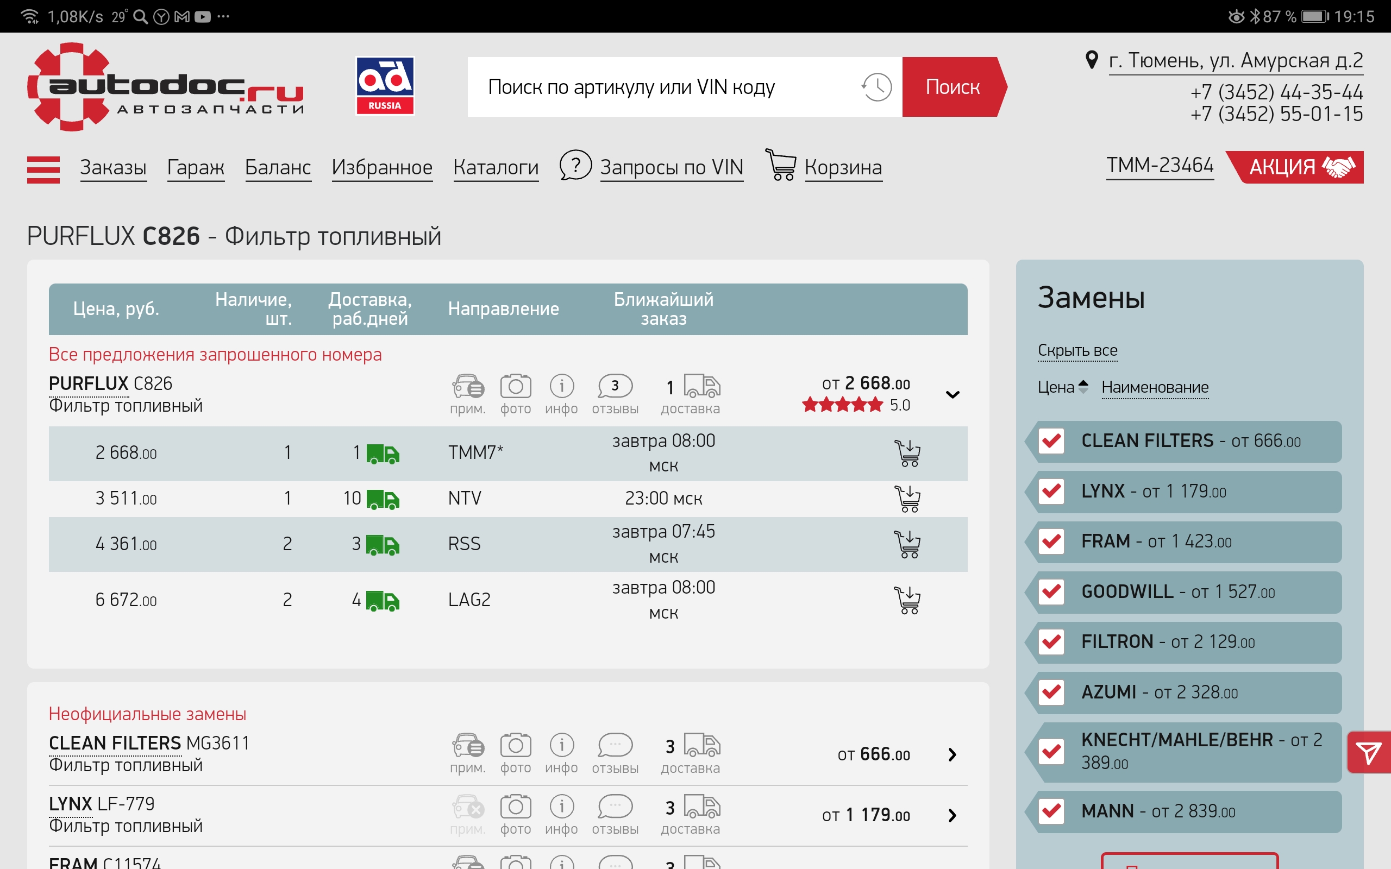Open Гараж menu item
The image size is (1391, 869).
click(196, 167)
